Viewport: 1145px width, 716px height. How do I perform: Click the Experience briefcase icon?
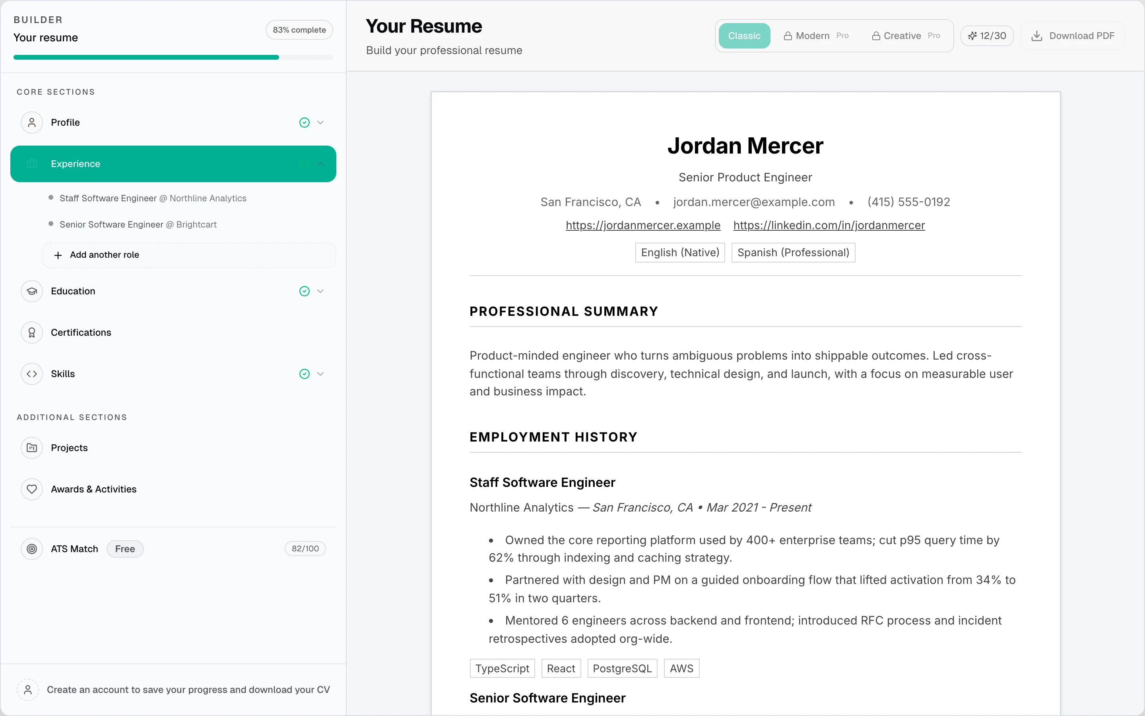[31, 164]
